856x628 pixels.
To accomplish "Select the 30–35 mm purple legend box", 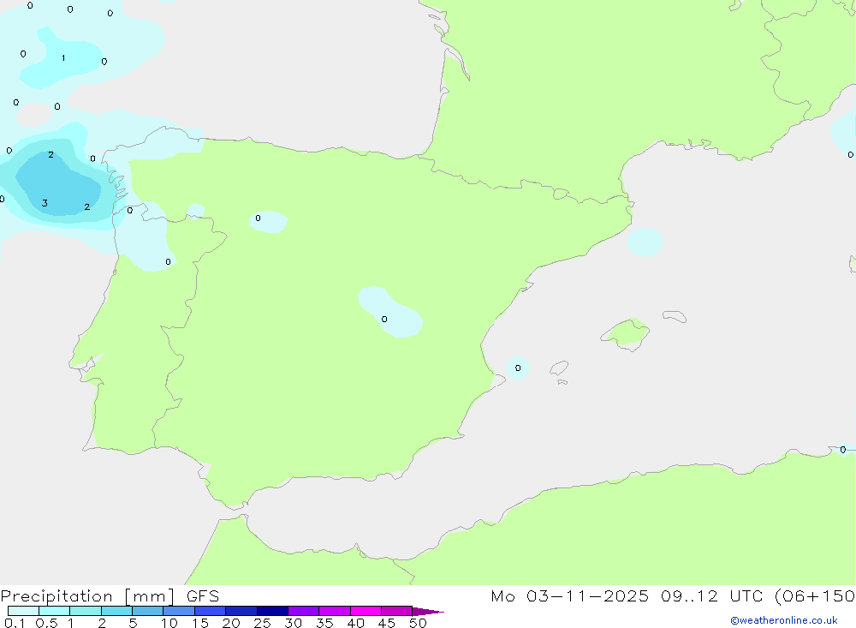I will (x=303, y=611).
